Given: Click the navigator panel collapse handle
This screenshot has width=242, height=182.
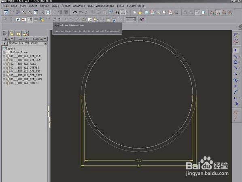Looking at the screenshot, I should pyautogui.click(x=49, y=111).
